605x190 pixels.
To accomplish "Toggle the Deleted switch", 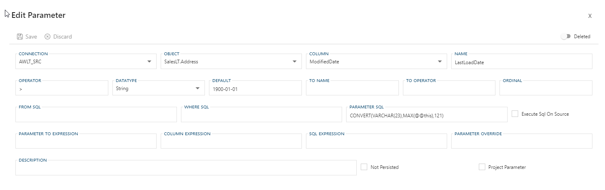I will click(565, 37).
